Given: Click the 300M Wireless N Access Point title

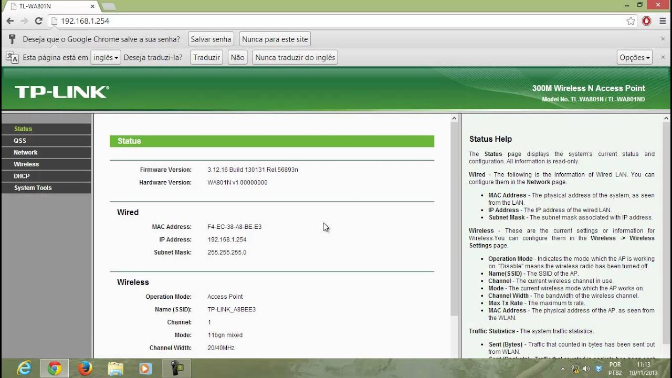Looking at the screenshot, I should [x=589, y=88].
